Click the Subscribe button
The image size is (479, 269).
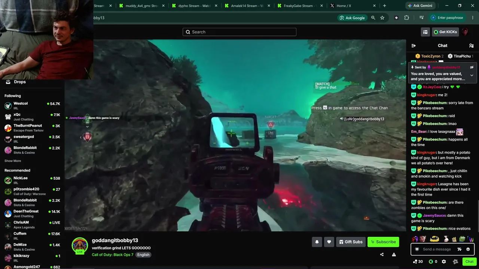[383, 242]
